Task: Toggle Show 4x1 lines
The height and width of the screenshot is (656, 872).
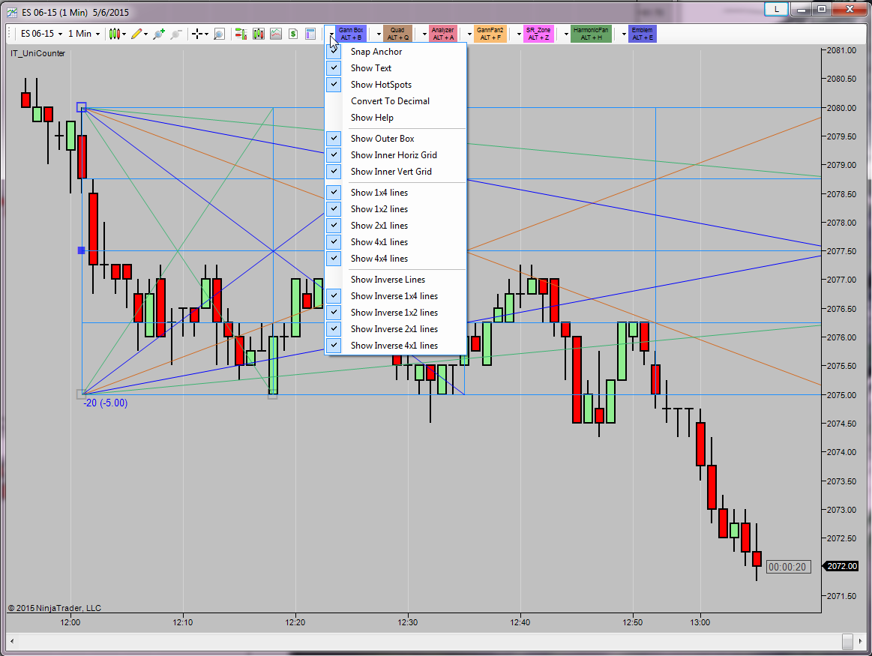Action: (395, 242)
